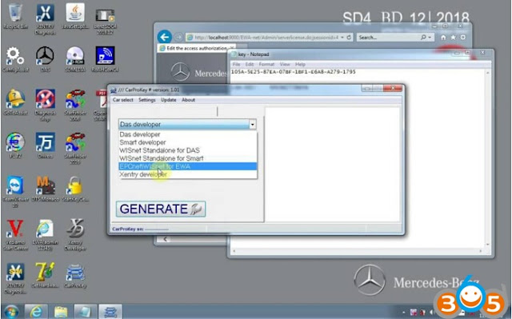Go back in Internet Explorer
This screenshot has width=512, height=319.
coord(164,37)
